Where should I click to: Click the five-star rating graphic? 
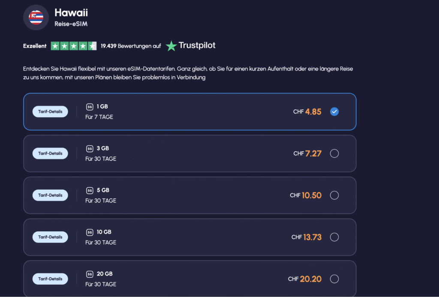coord(74,46)
